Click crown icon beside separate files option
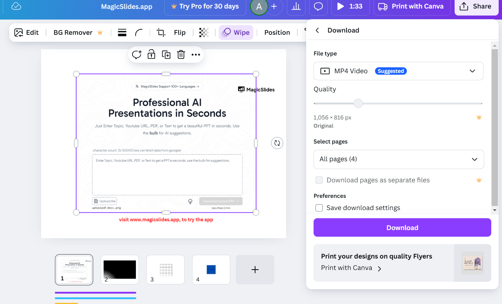 [x=479, y=180]
